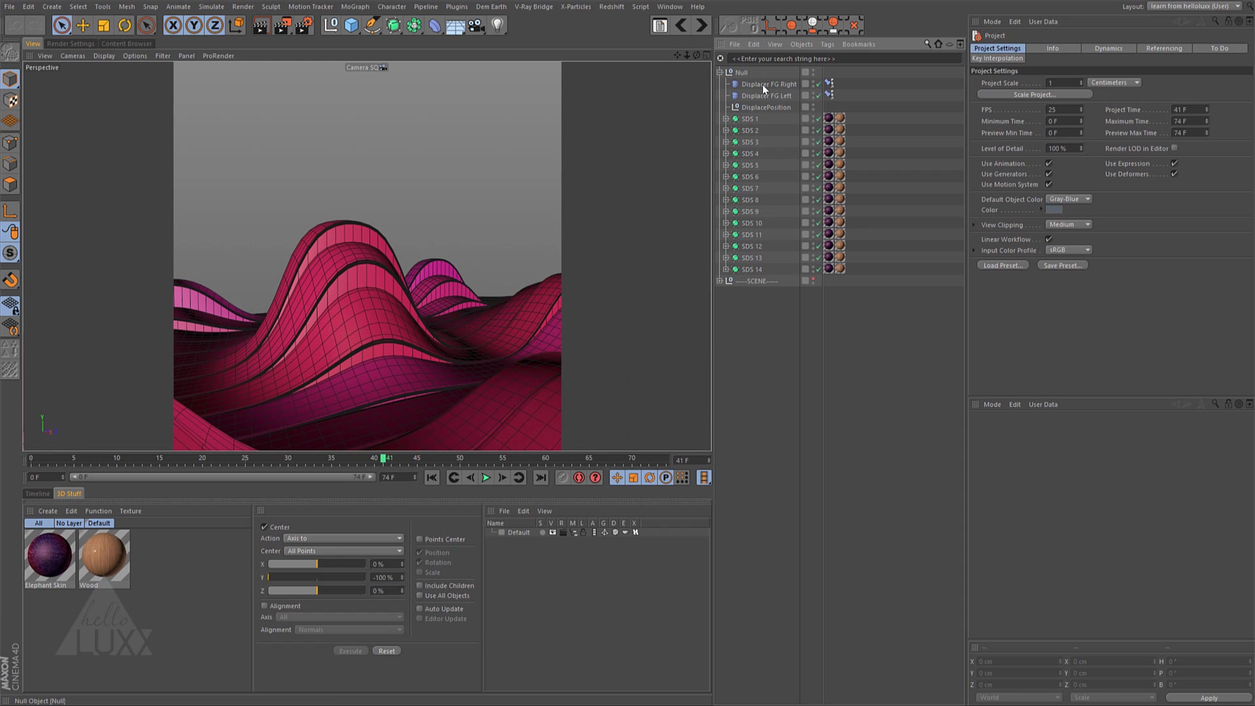
Task: Open the Project Scale units dropdown showing Centimeters
Action: pyautogui.click(x=1114, y=82)
